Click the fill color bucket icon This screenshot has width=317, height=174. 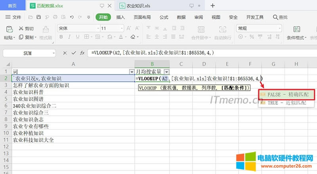(x=110, y=37)
